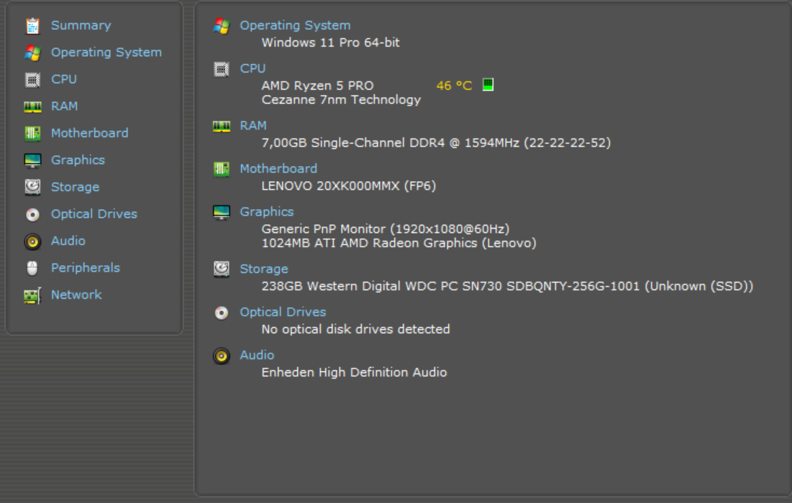This screenshot has height=503, width=792.
Task: Click the Audio speaker icon in sidebar
Action: 33,241
